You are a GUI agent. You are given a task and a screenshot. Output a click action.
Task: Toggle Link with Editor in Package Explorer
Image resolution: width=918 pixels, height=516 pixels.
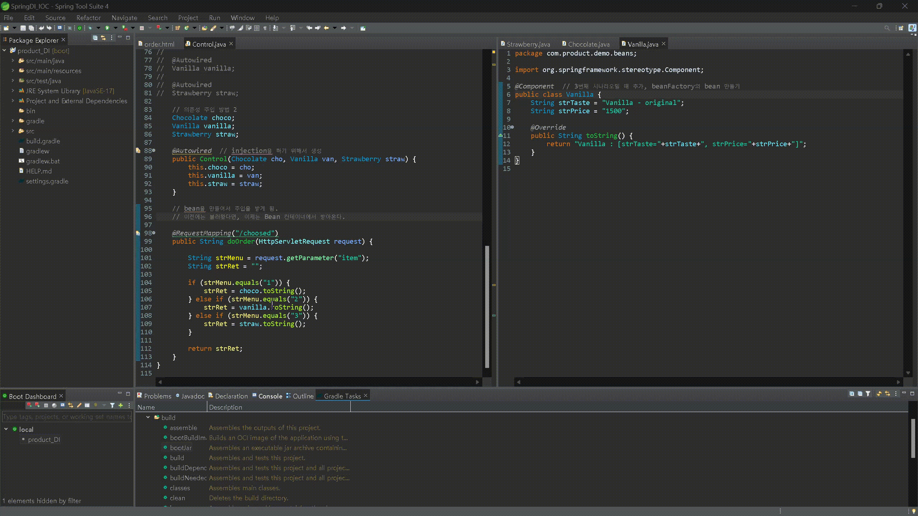pyautogui.click(x=103, y=38)
